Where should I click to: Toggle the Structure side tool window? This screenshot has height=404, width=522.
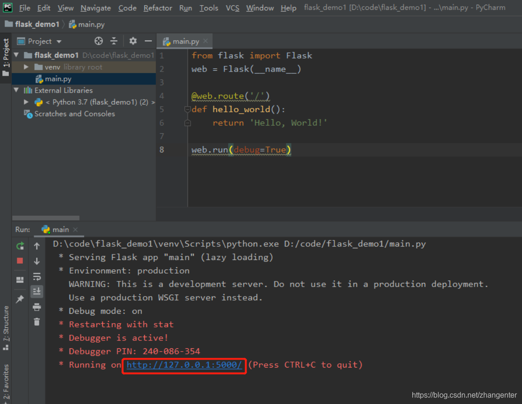tap(6, 328)
